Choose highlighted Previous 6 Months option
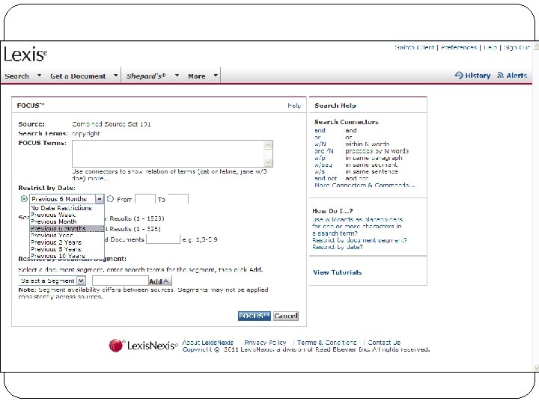This screenshot has width=539, height=404. pyautogui.click(x=67, y=228)
